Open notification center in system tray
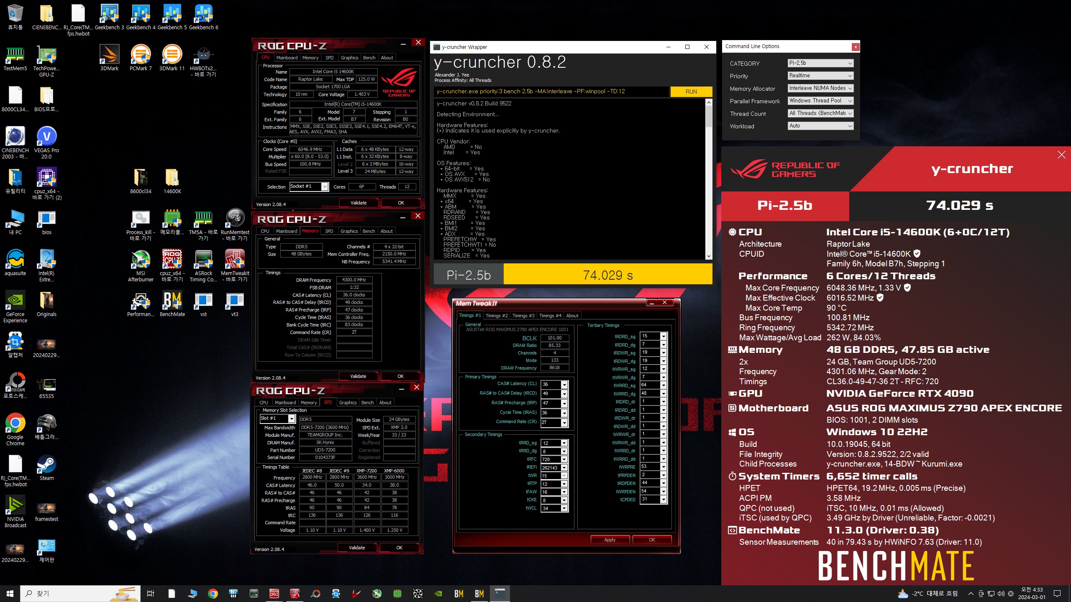1071x602 pixels. 1057,593
